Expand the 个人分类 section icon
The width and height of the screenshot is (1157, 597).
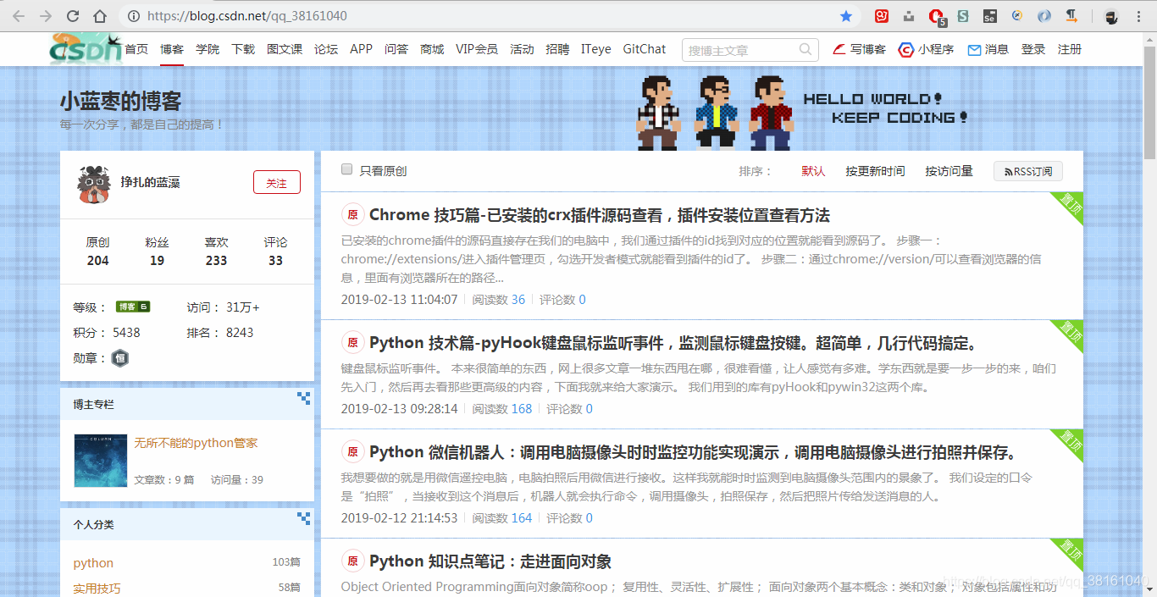pyautogui.click(x=302, y=517)
